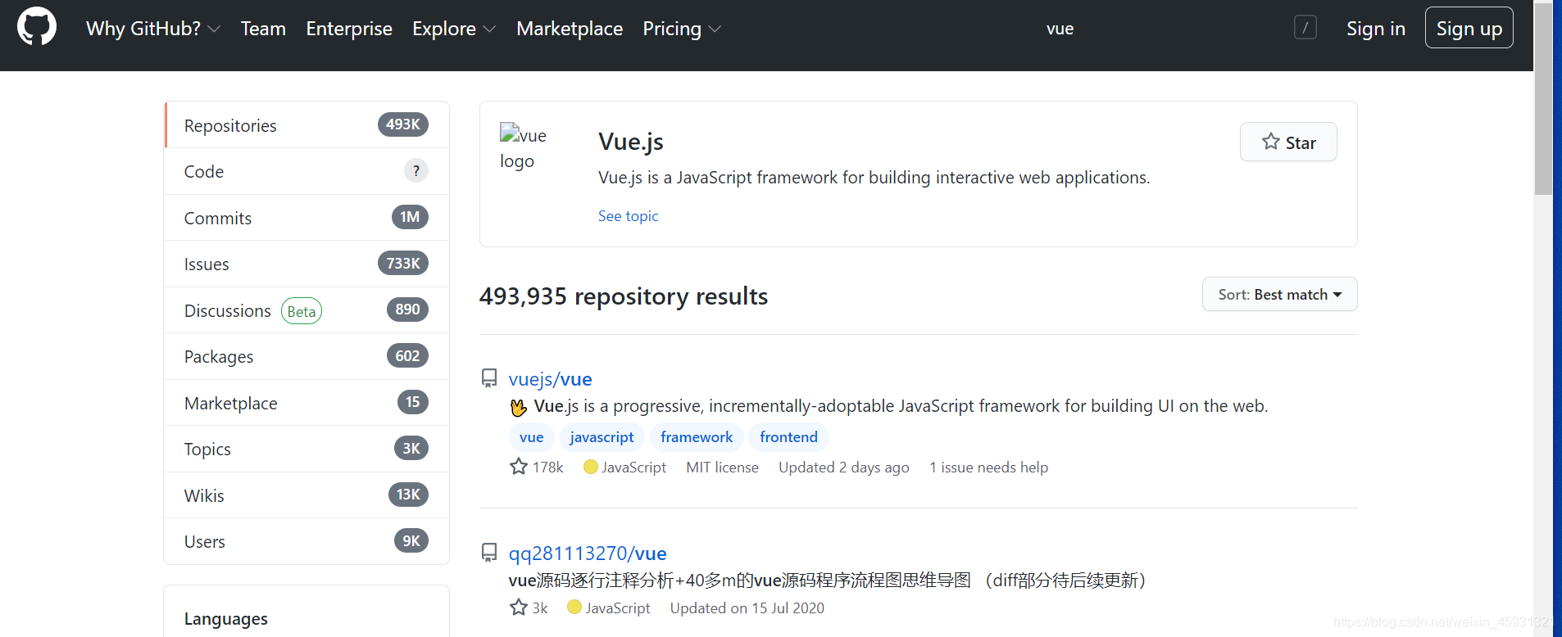Screen dimensions: 1562x637
Task: Open the qq281113270/vue repository link
Action: (588, 553)
